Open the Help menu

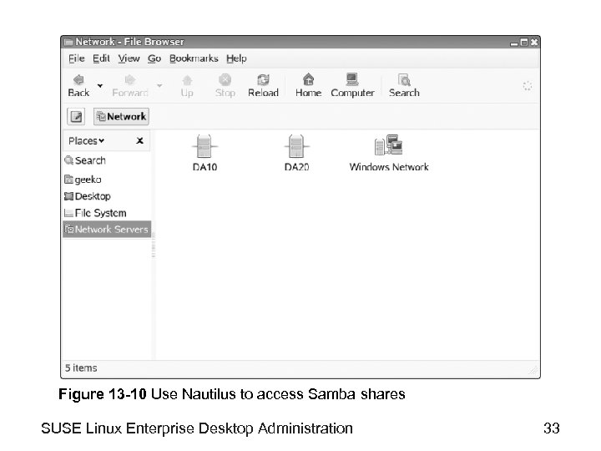[x=236, y=58]
